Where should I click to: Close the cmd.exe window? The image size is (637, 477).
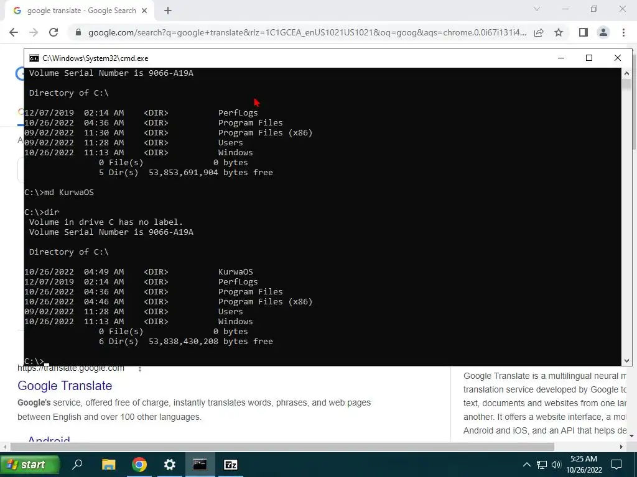tap(618, 58)
